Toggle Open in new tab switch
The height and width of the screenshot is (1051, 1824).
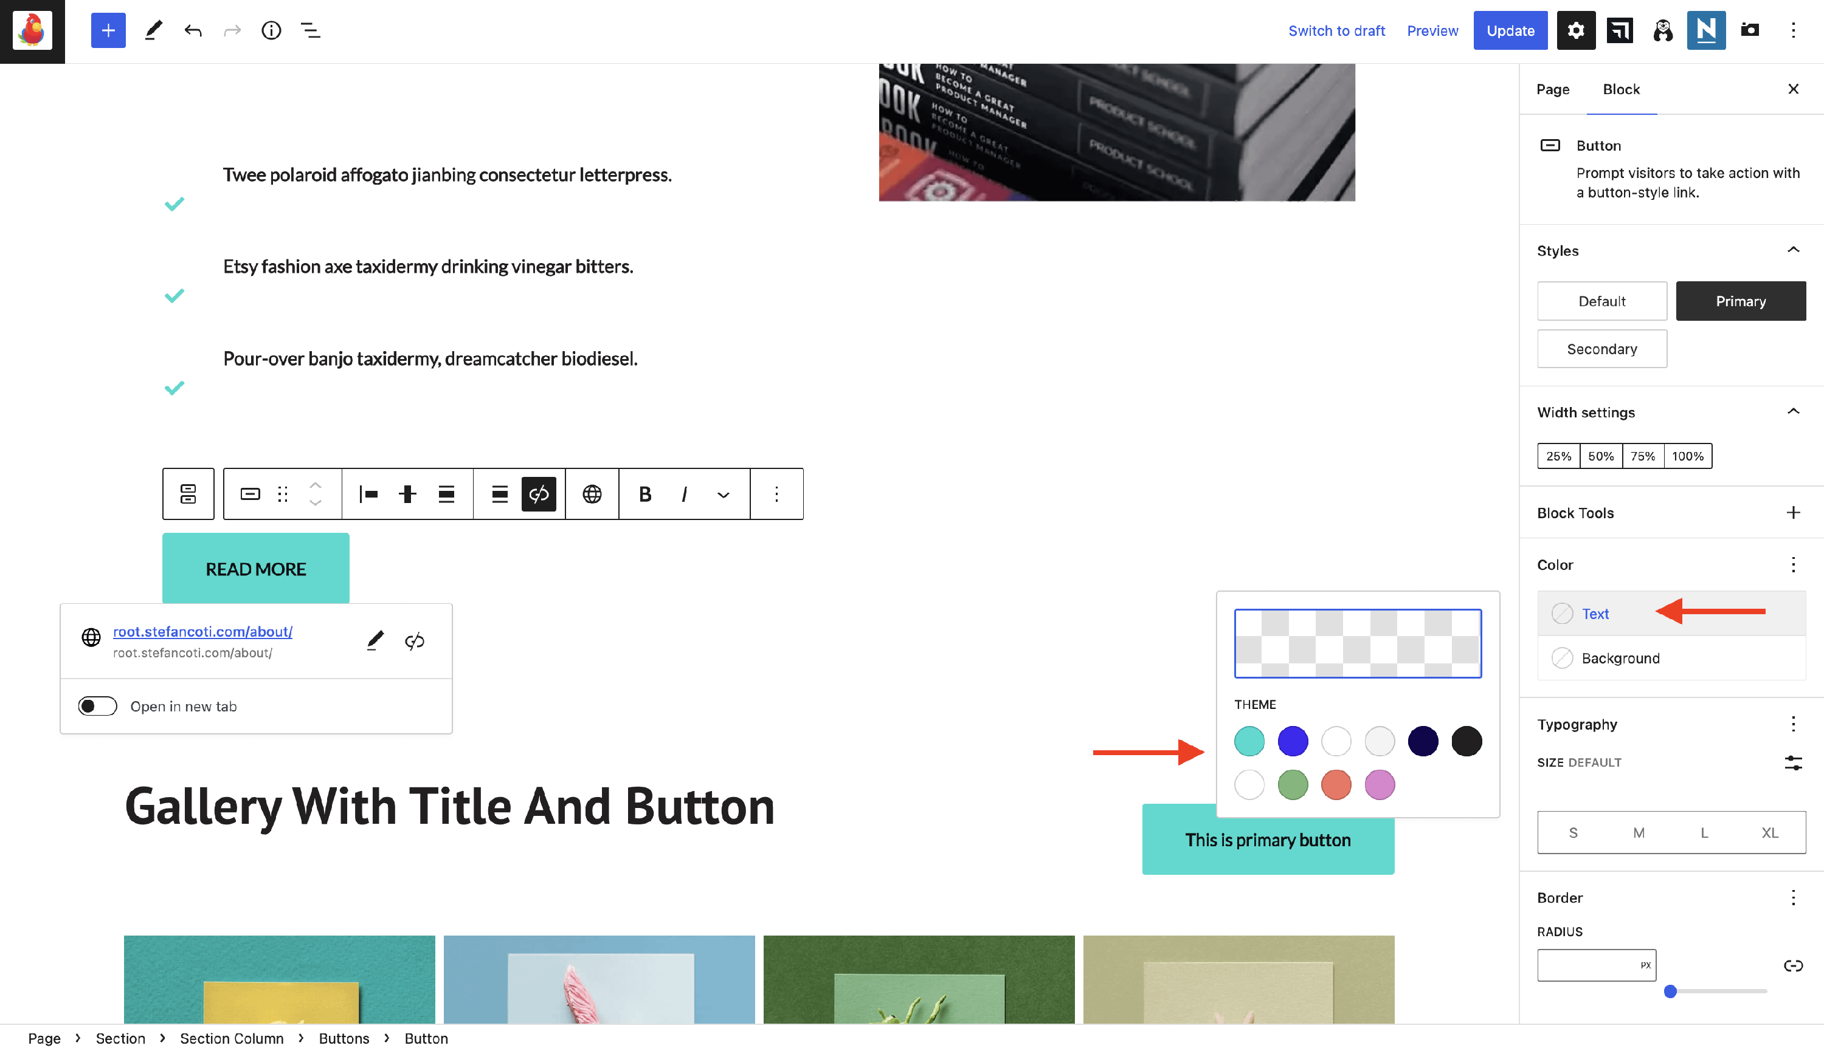(97, 706)
